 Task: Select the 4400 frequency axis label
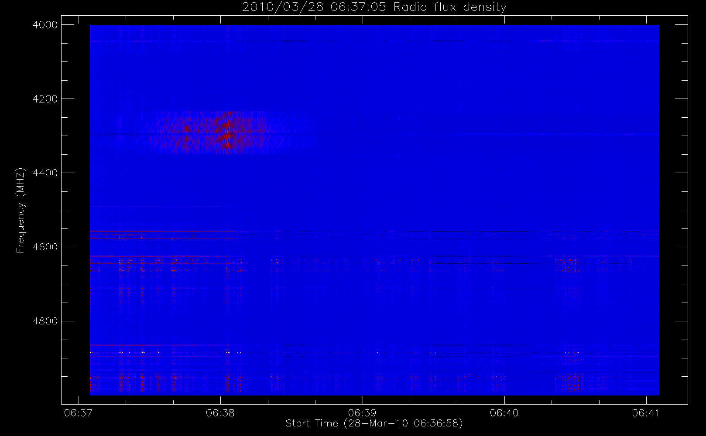pyautogui.click(x=45, y=173)
